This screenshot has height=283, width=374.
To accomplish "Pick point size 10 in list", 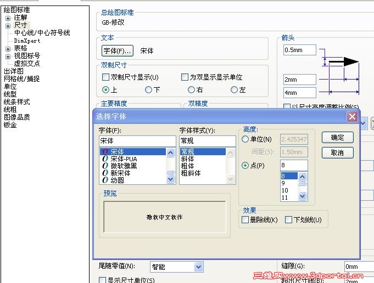I will pyautogui.click(x=289, y=190).
